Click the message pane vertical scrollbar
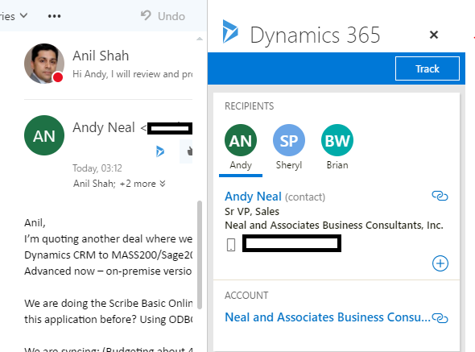The image size is (475, 352). [200, 255]
